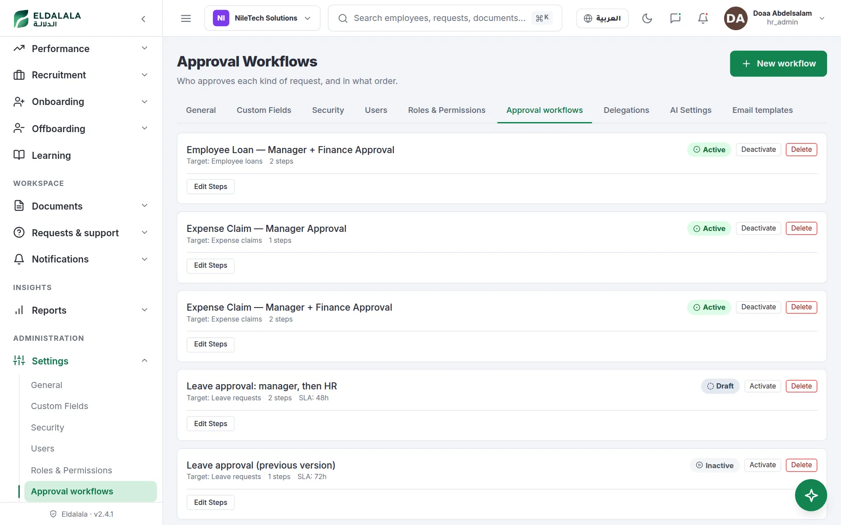841x525 pixels.
Task: Delete the Leave approval manager then HR workflow
Action: (x=801, y=386)
